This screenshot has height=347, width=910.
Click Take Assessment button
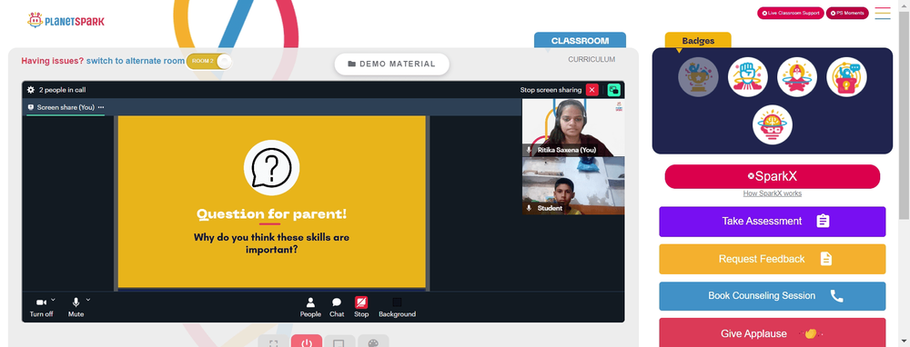[772, 222]
